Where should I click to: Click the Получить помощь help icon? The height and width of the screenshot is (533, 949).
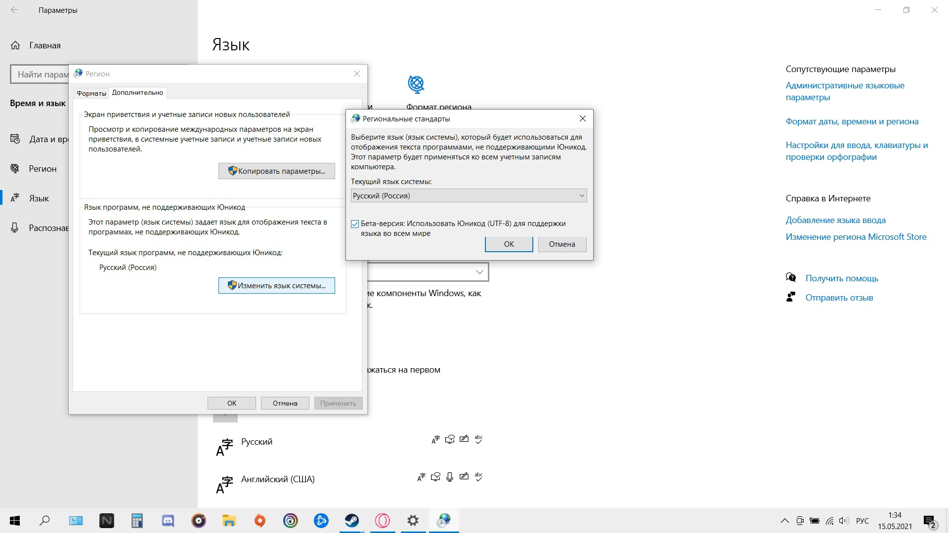(791, 278)
